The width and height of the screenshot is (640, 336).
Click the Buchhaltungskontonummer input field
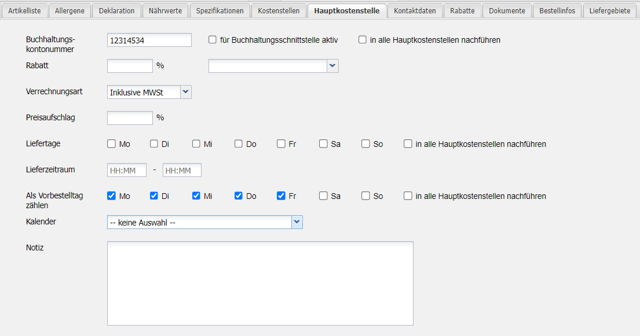tap(149, 40)
